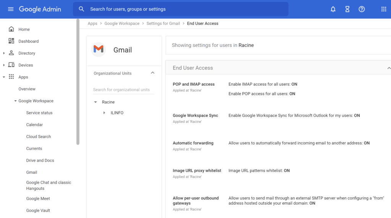
Task: Click the End User Access section header
Action: click(278, 68)
